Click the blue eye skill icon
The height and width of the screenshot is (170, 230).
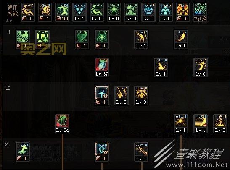[148, 12]
